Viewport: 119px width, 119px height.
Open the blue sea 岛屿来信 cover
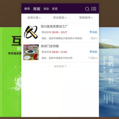click(109, 72)
